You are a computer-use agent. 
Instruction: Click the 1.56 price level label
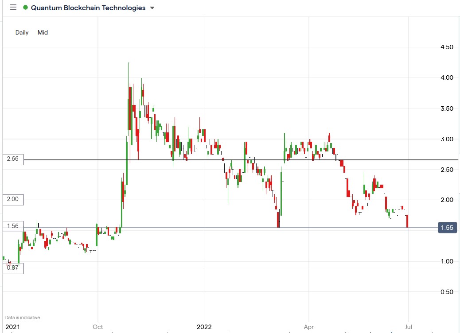(13, 226)
